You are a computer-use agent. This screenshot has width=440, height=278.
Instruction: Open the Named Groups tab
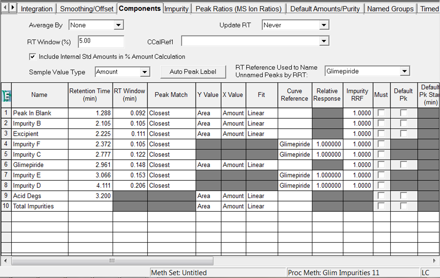click(390, 9)
